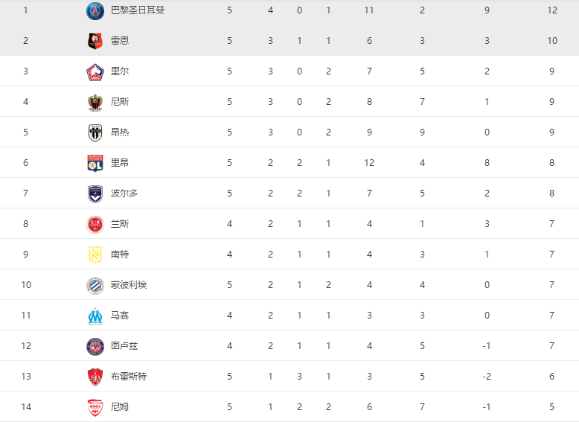Click the Angers black-and-white crest

(x=95, y=133)
